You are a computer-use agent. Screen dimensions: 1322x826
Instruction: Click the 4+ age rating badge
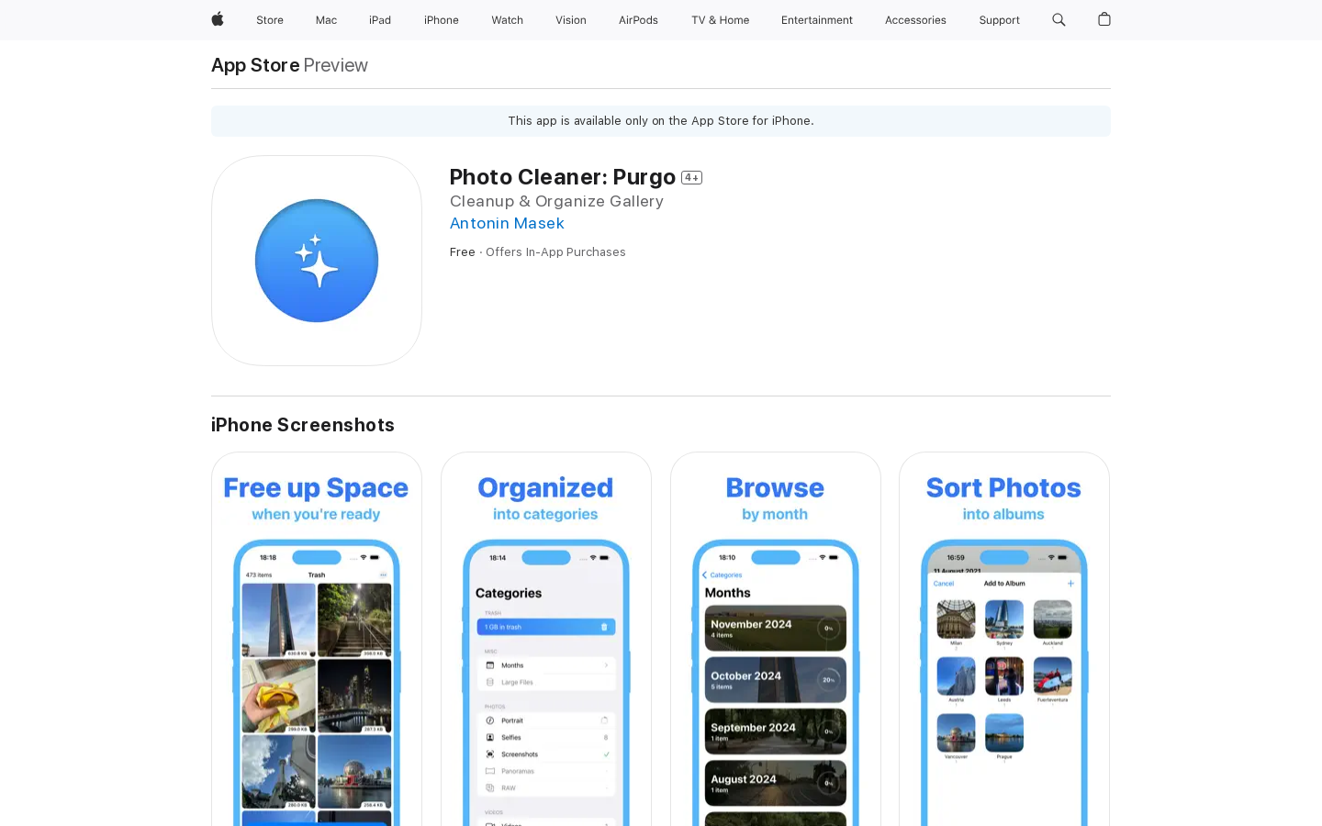click(x=691, y=178)
